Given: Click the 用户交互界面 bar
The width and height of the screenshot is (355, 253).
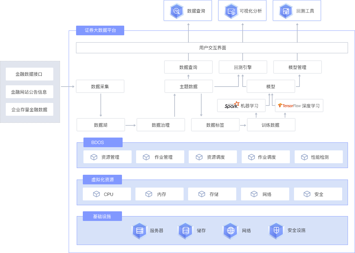Looking at the screenshot, I should [212, 48].
